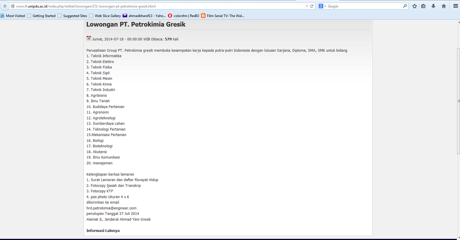Click the line Kelengkapan berkas lamaran

(110, 174)
